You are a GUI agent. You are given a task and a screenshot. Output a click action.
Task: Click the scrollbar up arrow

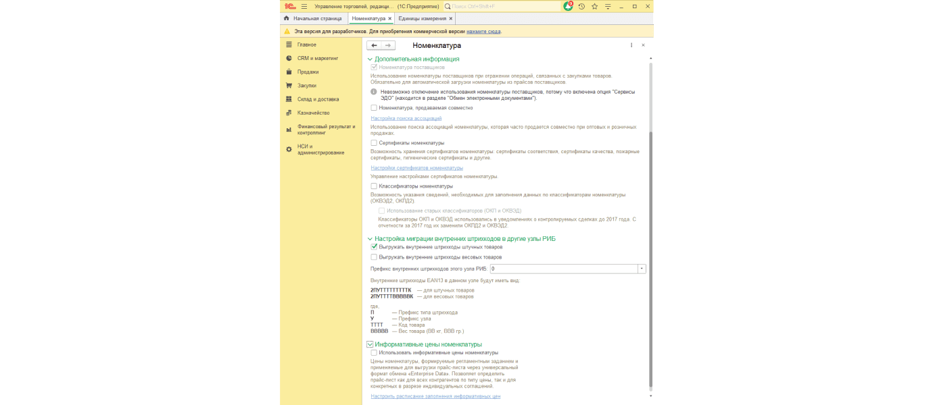tap(651, 59)
